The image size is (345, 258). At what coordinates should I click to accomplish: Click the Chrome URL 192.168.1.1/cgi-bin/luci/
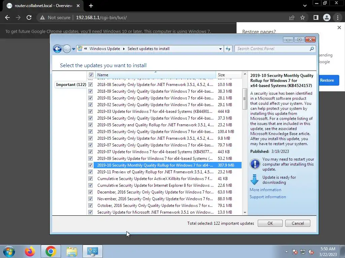coord(101,17)
